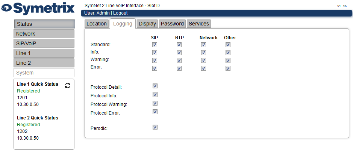
Task: Select the Logging tab
Action: [123, 24]
